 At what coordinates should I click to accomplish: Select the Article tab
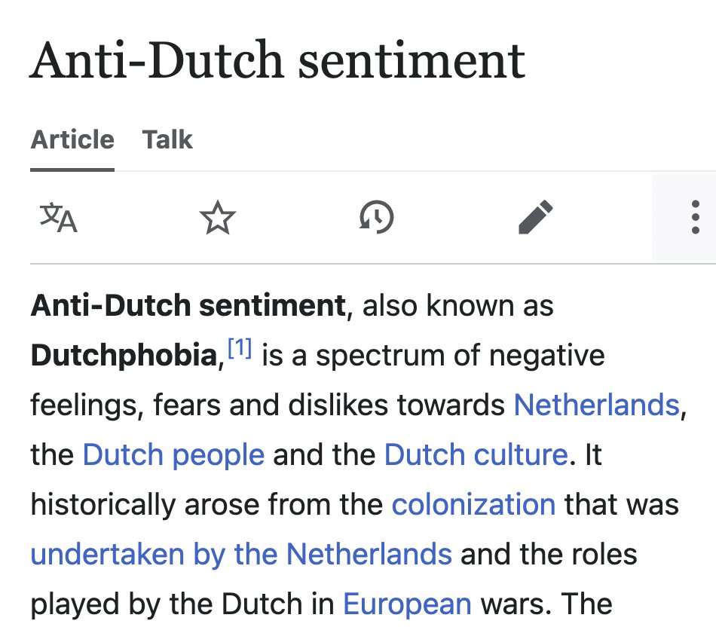[72, 139]
